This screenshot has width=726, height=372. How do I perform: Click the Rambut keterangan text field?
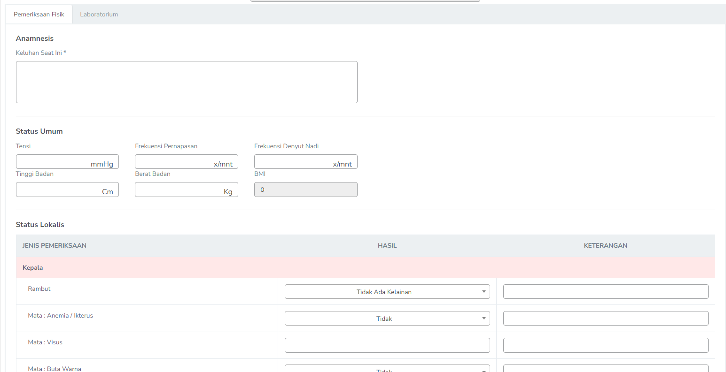605,292
